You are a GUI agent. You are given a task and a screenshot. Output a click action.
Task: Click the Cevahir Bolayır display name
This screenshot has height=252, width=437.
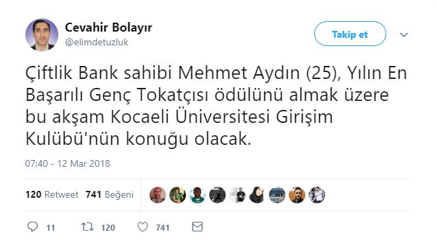(x=108, y=27)
